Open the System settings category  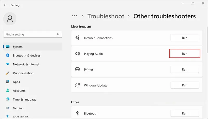(x=33, y=47)
